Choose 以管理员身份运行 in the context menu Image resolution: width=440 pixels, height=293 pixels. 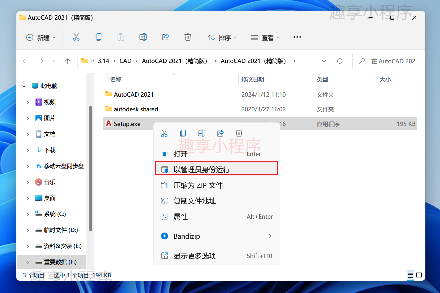tap(217, 169)
